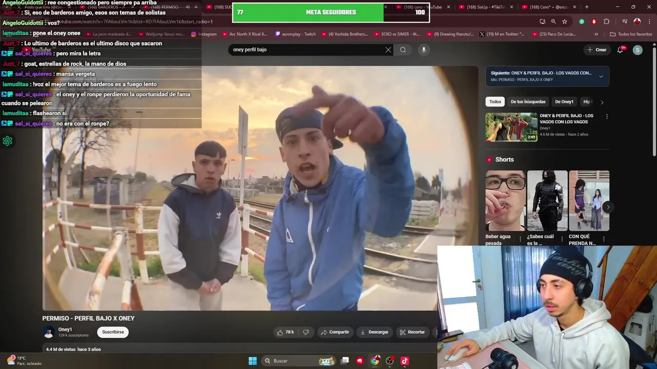The height and width of the screenshot is (369, 657).
Task: Open options for ¿Sabes cuál es la short
Action: [562, 239]
